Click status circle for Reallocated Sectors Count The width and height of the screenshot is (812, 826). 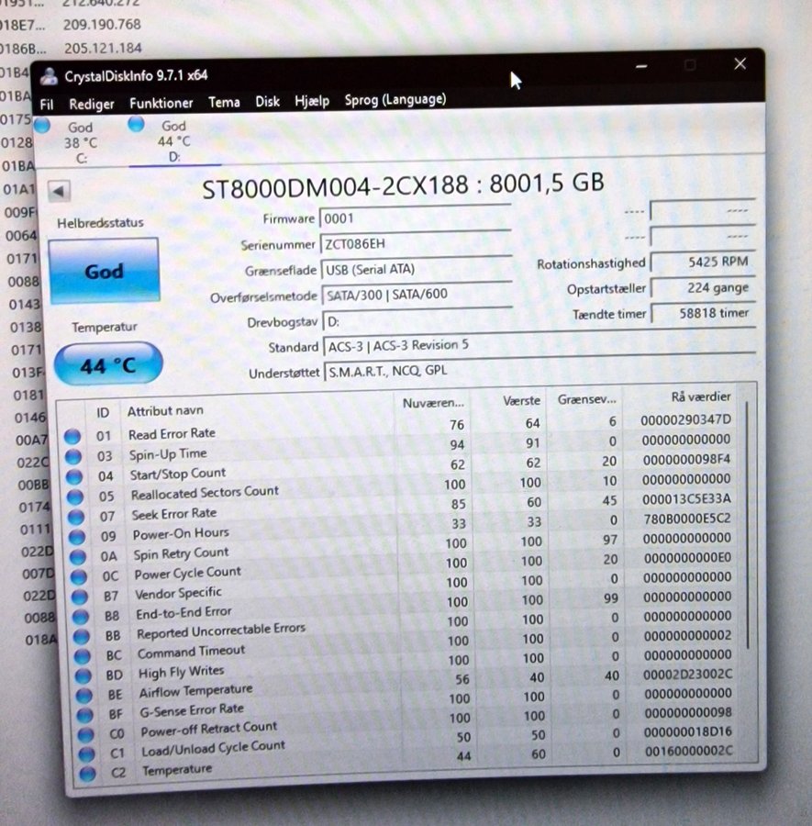(x=74, y=497)
